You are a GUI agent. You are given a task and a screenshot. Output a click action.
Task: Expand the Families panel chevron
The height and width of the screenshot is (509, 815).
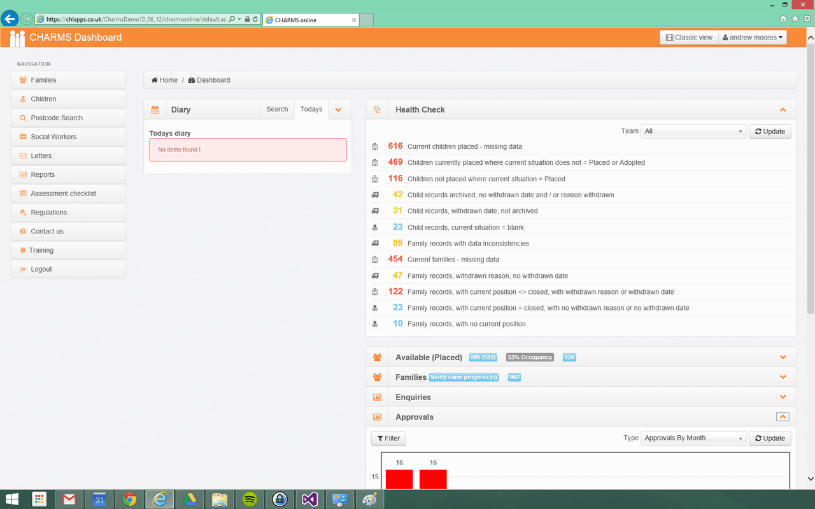783,377
